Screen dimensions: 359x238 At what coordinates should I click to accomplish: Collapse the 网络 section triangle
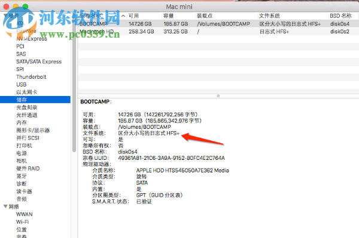[x=5, y=206]
